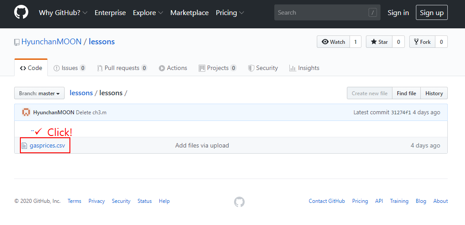
Task: Expand the Pricing dropdown in header
Action: [230, 13]
